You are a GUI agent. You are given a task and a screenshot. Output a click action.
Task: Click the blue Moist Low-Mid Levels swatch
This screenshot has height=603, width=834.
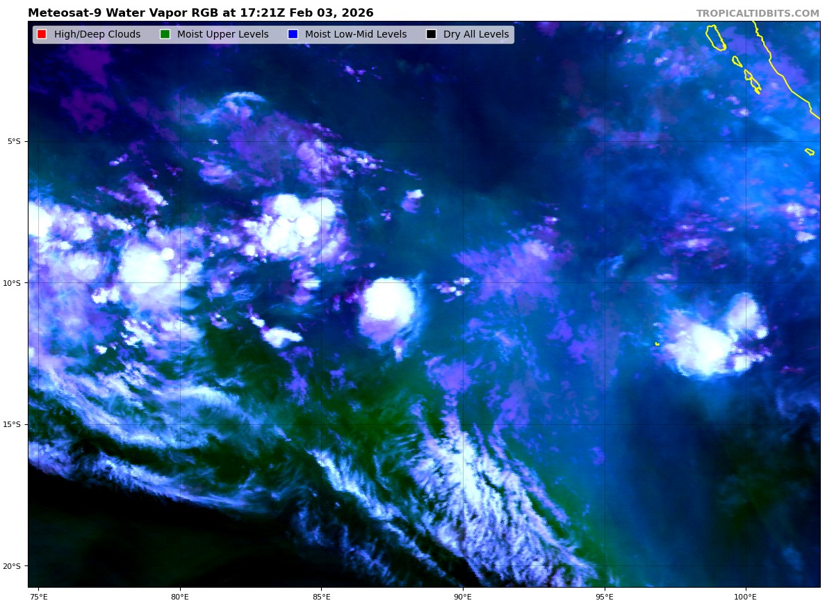click(x=293, y=35)
